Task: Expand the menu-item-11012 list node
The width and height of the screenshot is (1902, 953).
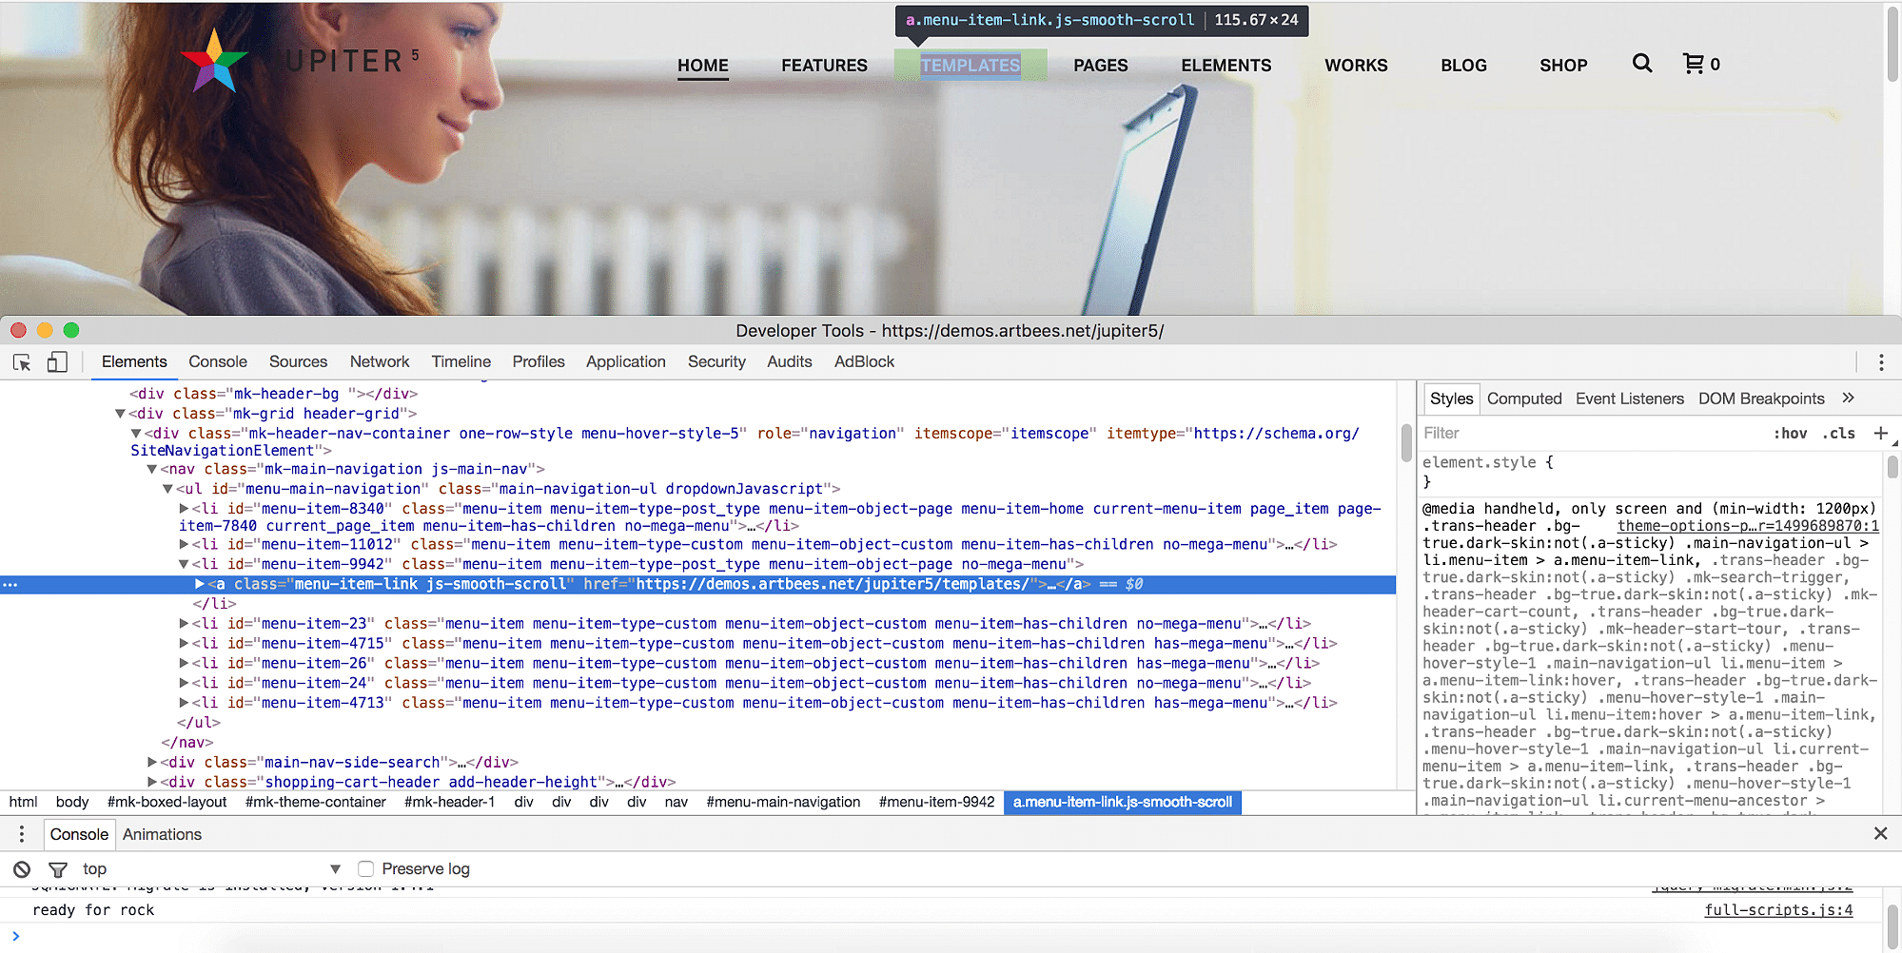Action: [185, 545]
